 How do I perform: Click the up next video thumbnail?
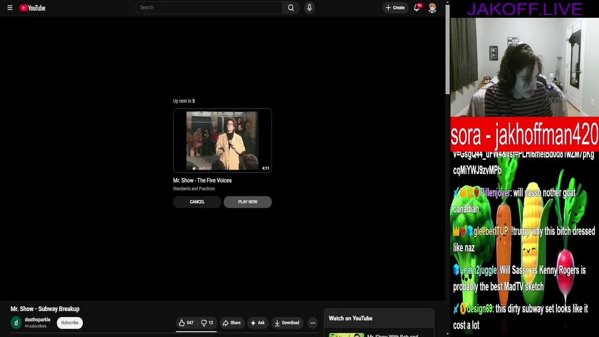point(222,140)
